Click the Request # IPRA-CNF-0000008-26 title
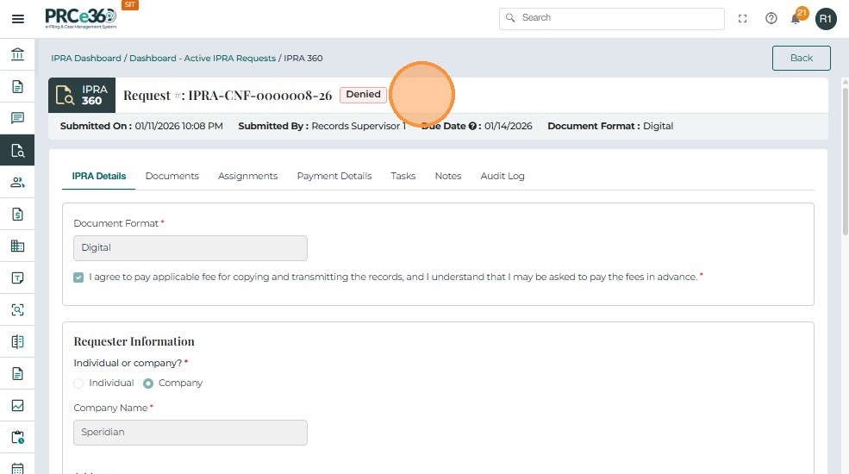Screen dimensions: 849x474 pos(228,96)
